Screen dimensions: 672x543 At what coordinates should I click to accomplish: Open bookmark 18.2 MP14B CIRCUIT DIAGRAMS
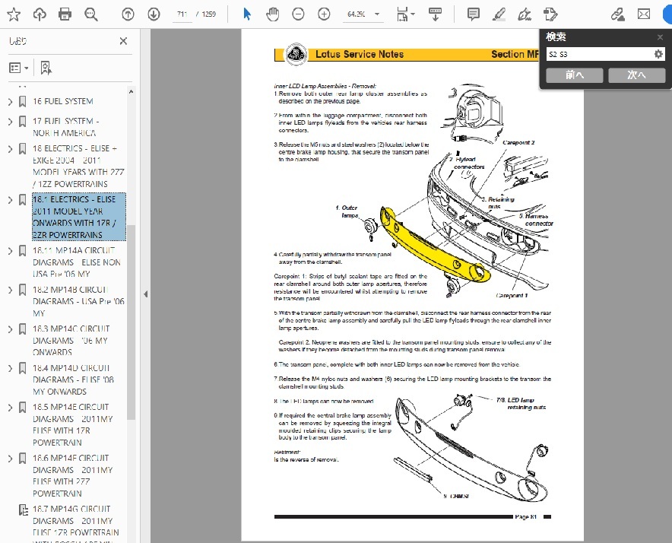[78, 301]
